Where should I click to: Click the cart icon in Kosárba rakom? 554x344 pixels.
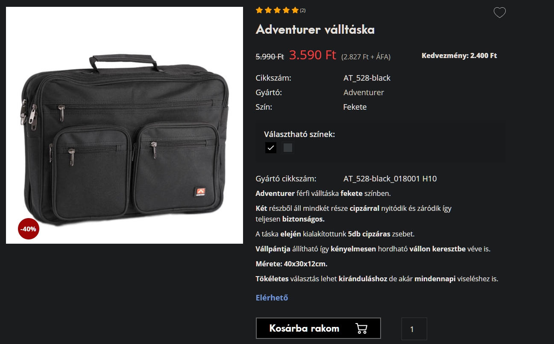(x=361, y=328)
